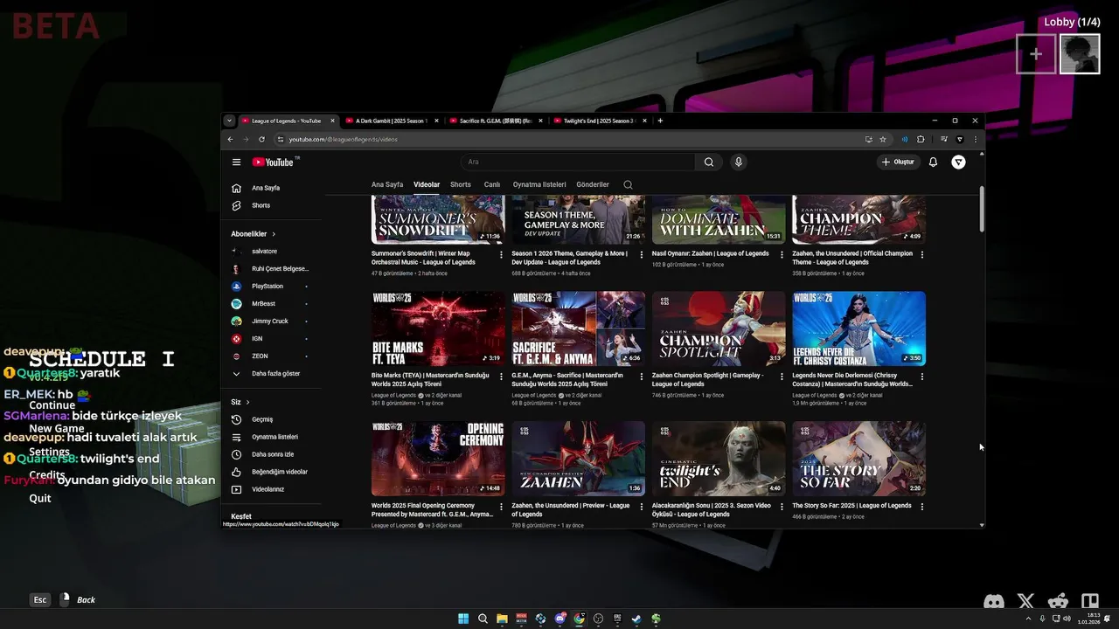Switch to Shorts channel tab
1119x629 pixels.
[x=461, y=184]
